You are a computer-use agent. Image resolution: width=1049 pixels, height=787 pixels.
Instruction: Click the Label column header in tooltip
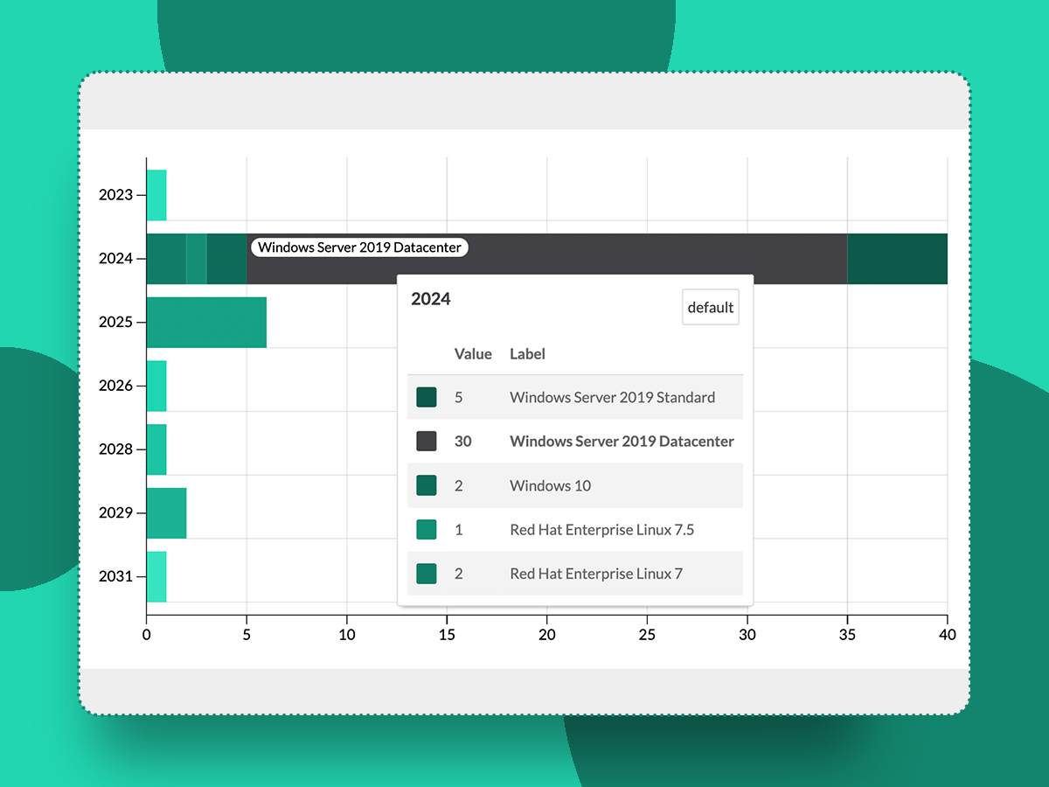point(528,354)
